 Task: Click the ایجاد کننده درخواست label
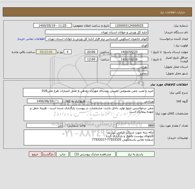click(174, 39)
